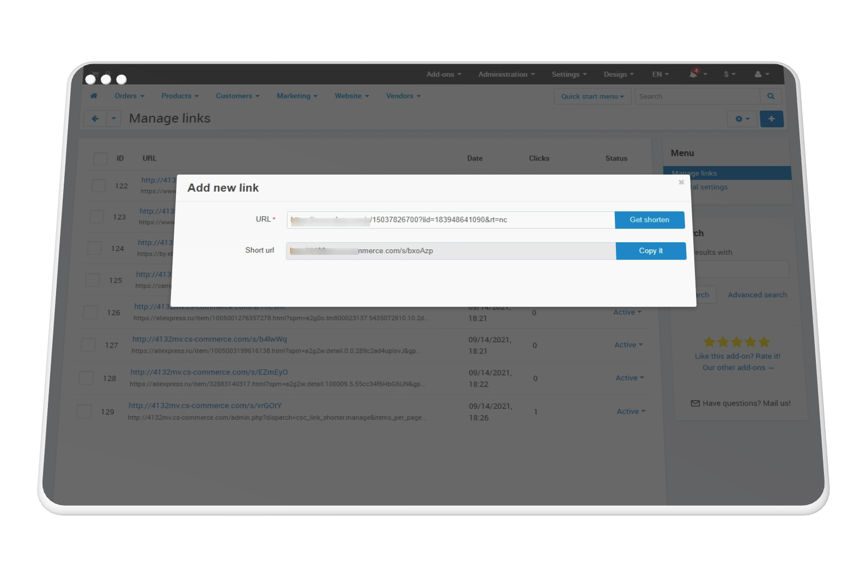Open the Active status dropdown for row 129
This screenshot has width=867, height=577.
[x=631, y=412]
